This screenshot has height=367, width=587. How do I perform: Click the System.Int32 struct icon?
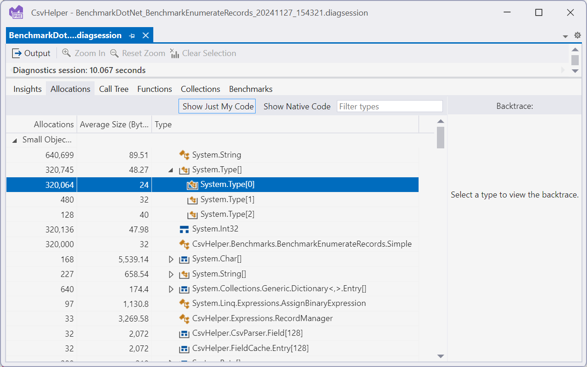(184, 229)
